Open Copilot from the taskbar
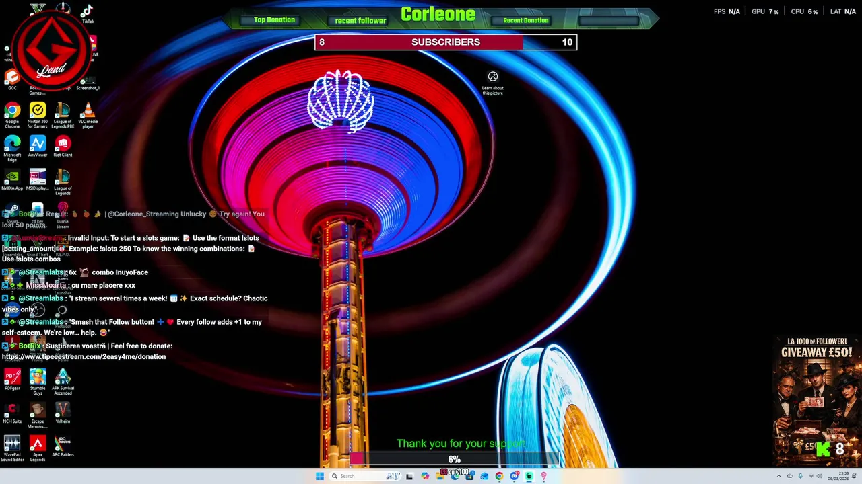This screenshot has width=862, height=484. [425, 476]
